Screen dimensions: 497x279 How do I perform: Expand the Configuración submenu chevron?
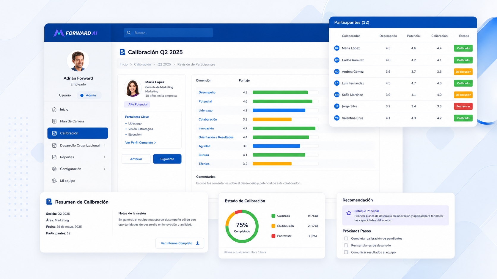tap(105, 169)
